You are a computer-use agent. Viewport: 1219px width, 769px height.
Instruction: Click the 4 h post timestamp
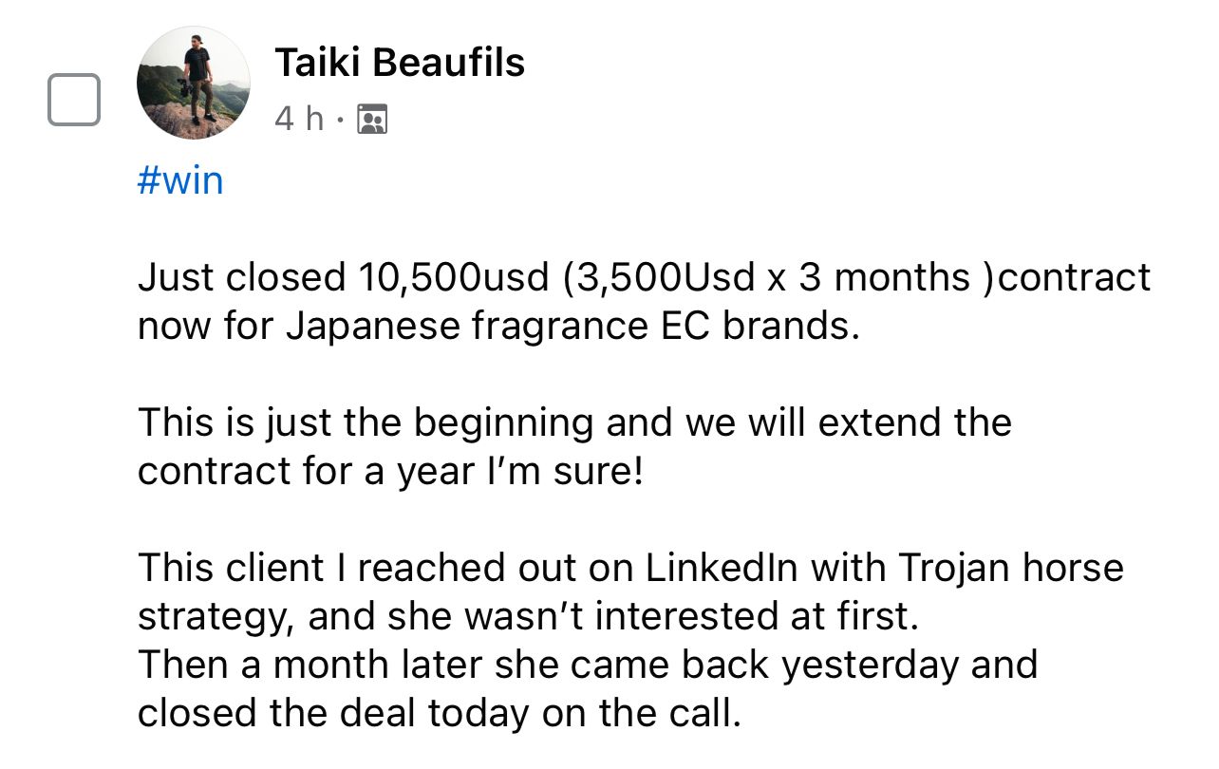click(298, 120)
